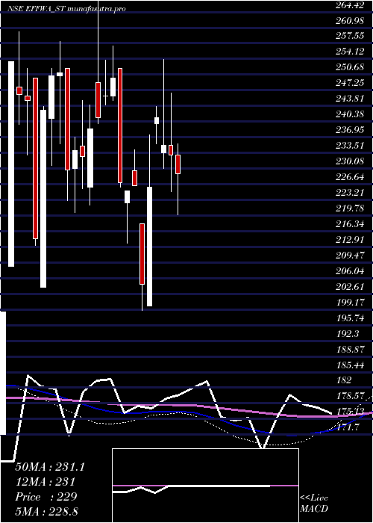This screenshot has height=523, width=373.
Task: Click the 240.38 price label
Action: coord(349,114)
